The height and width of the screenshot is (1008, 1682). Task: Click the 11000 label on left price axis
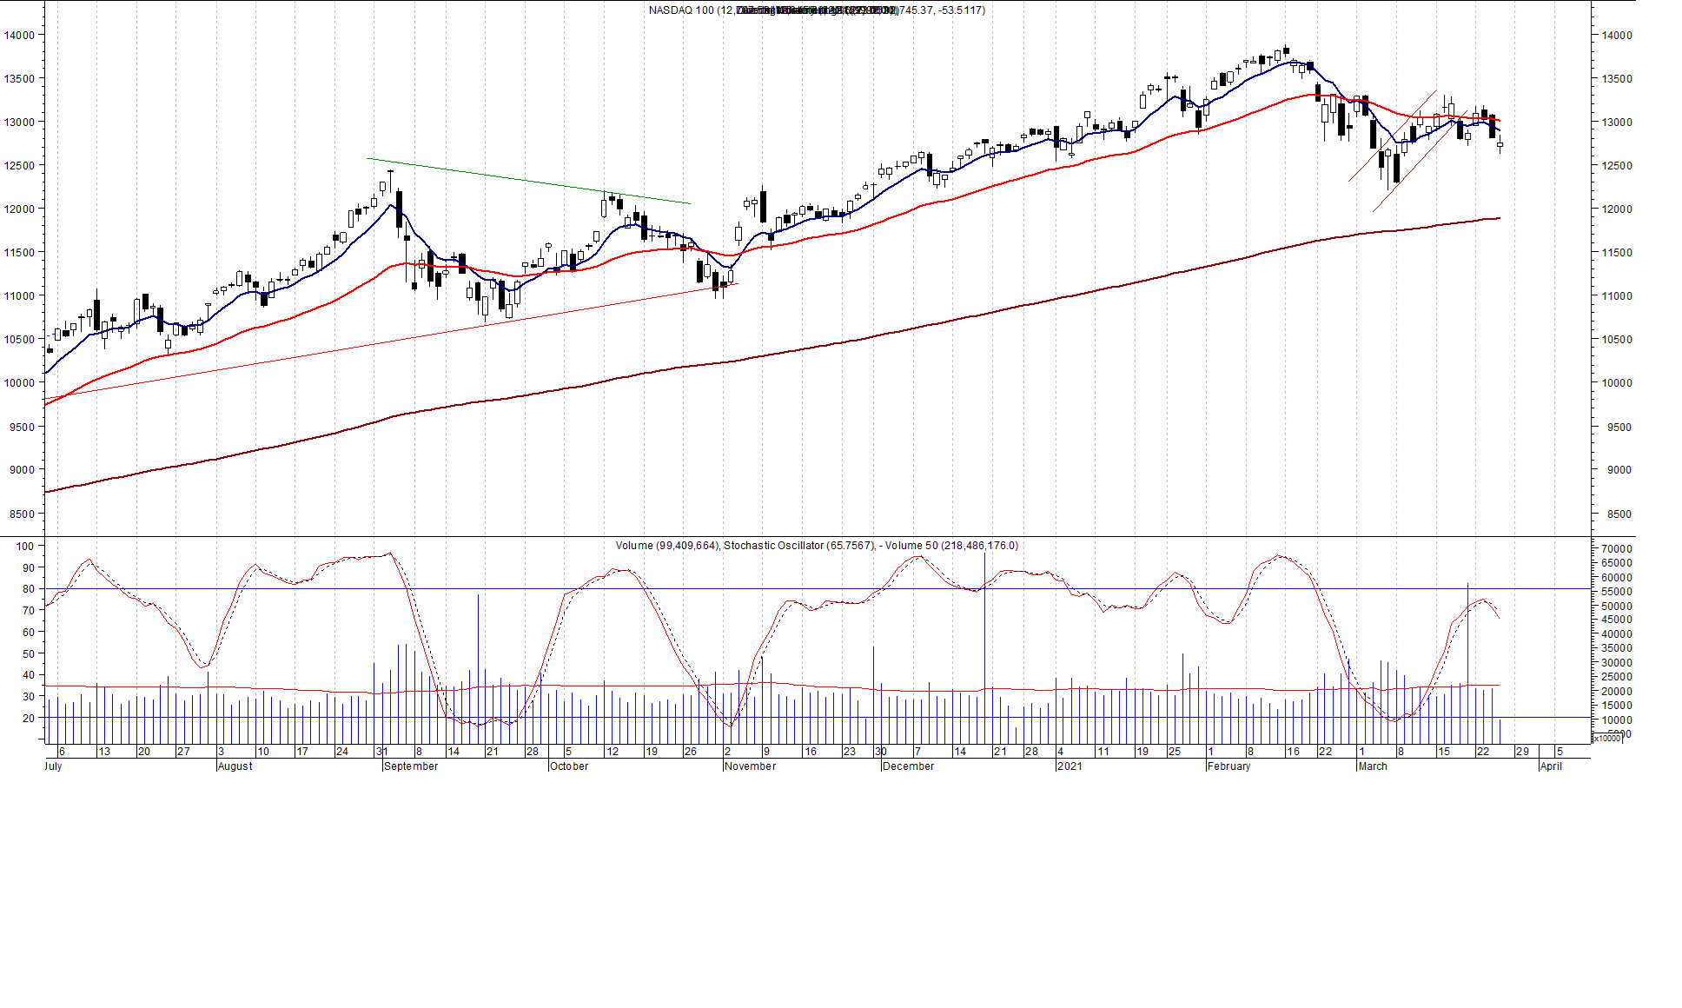click(19, 296)
